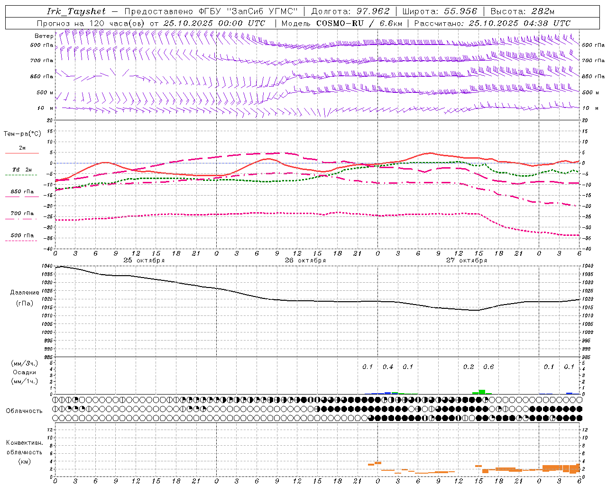Click the 'Ветер' wind panel label
Image resolution: width=607 pixels, height=485 pixels.
(x=44, y=36)
